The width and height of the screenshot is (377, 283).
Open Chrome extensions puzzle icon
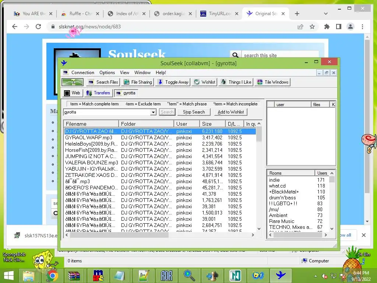327,27
